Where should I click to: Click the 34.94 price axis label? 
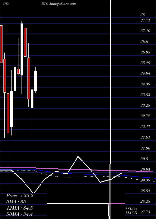click(145, 73)
